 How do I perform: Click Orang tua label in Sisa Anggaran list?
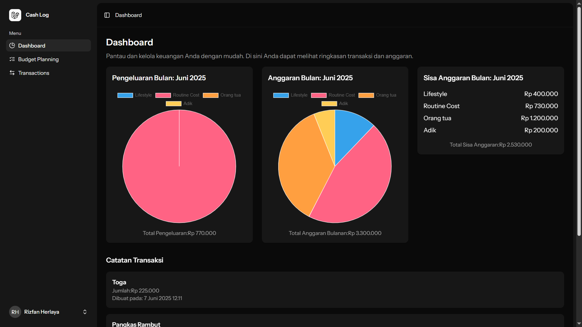[x=437, y=118]
